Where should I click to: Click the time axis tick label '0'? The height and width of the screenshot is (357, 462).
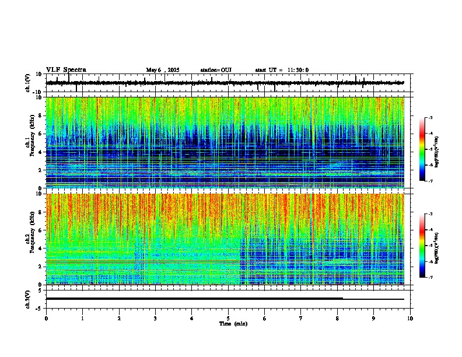[46, 318]
